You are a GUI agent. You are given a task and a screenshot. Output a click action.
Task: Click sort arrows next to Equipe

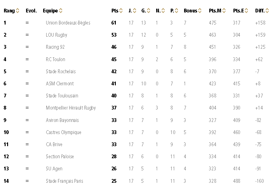(61, 11)
